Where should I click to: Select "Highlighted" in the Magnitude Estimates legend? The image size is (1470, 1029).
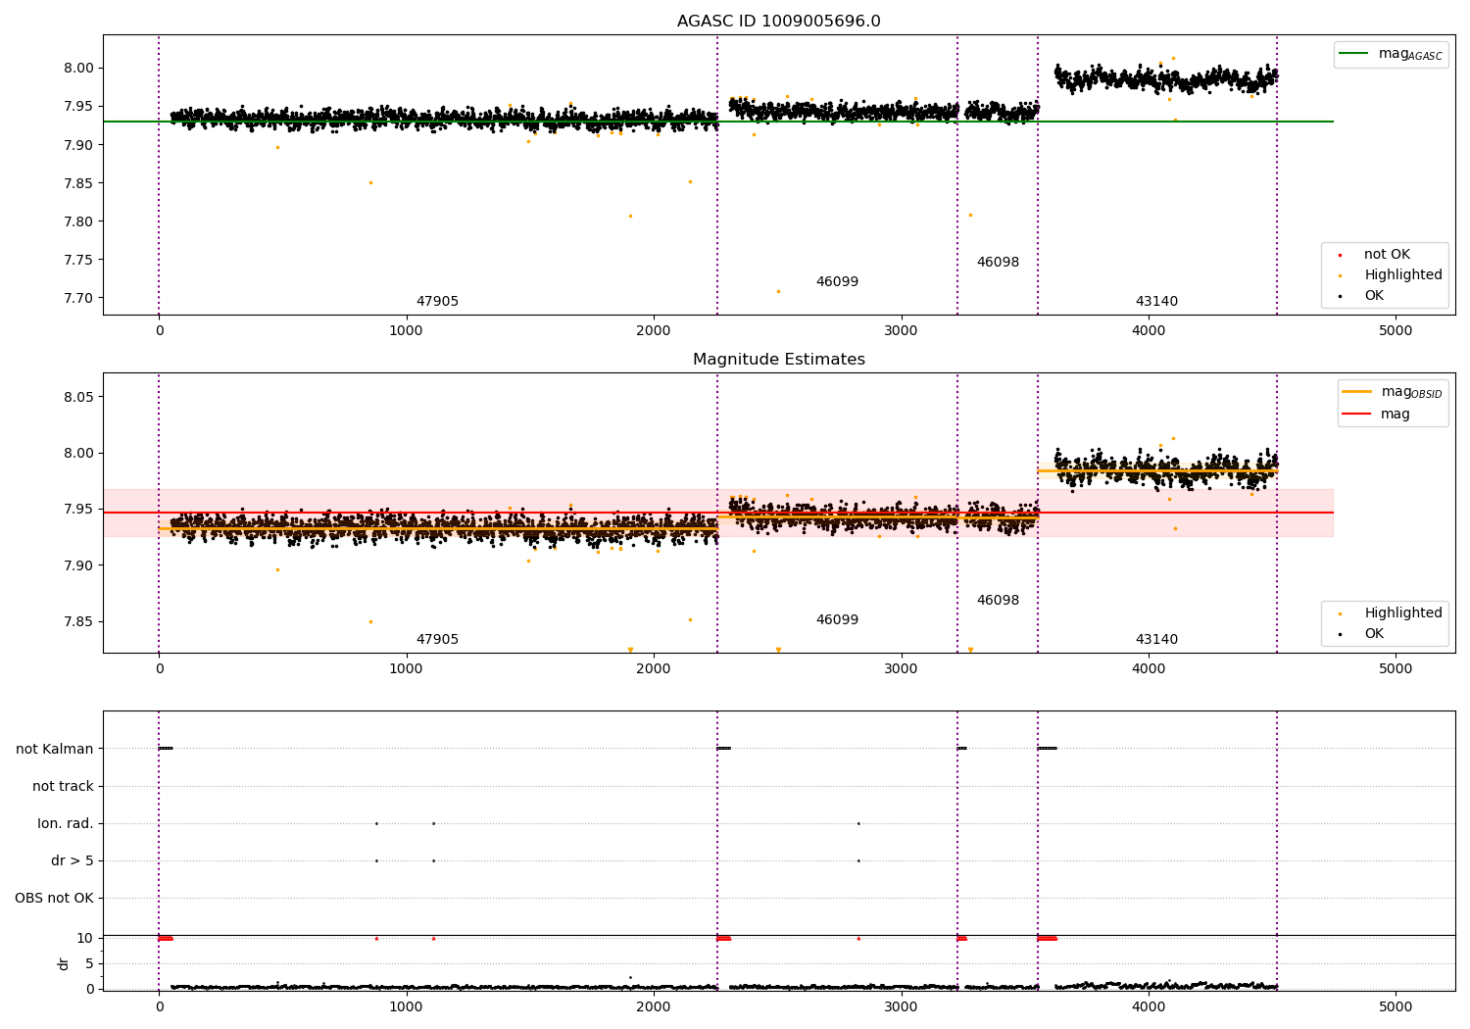(1403, 613)
